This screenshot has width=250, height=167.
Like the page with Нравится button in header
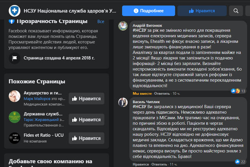coord(202,11)
